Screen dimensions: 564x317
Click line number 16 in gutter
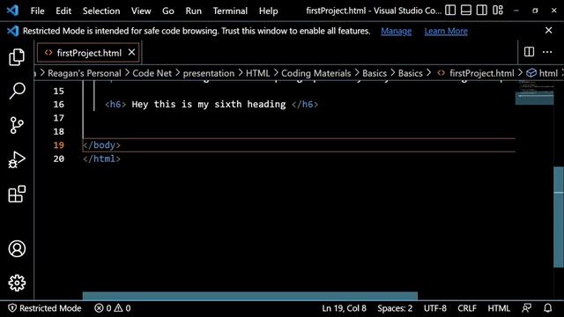click(59, 104)
